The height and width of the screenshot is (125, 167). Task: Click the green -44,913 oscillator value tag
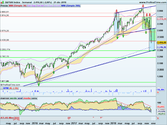(161, 114)
